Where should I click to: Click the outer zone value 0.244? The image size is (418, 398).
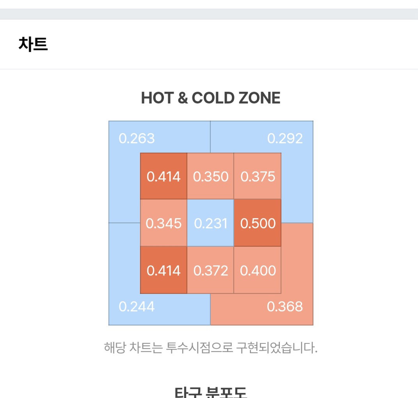[137, 307]
